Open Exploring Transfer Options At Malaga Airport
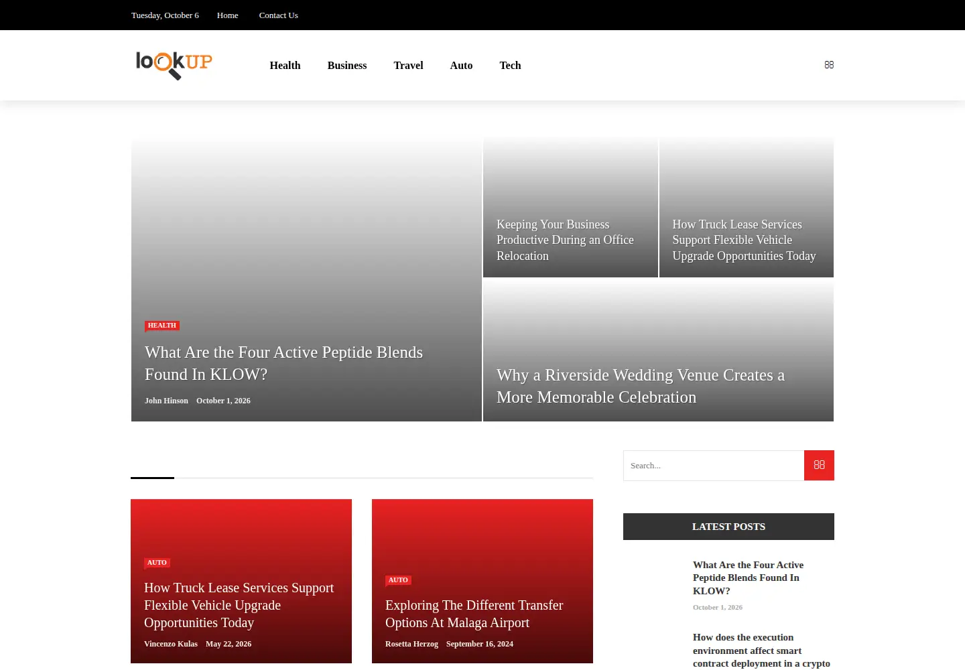Viewport: 965px width, 670px height. (x=474, y=614)
